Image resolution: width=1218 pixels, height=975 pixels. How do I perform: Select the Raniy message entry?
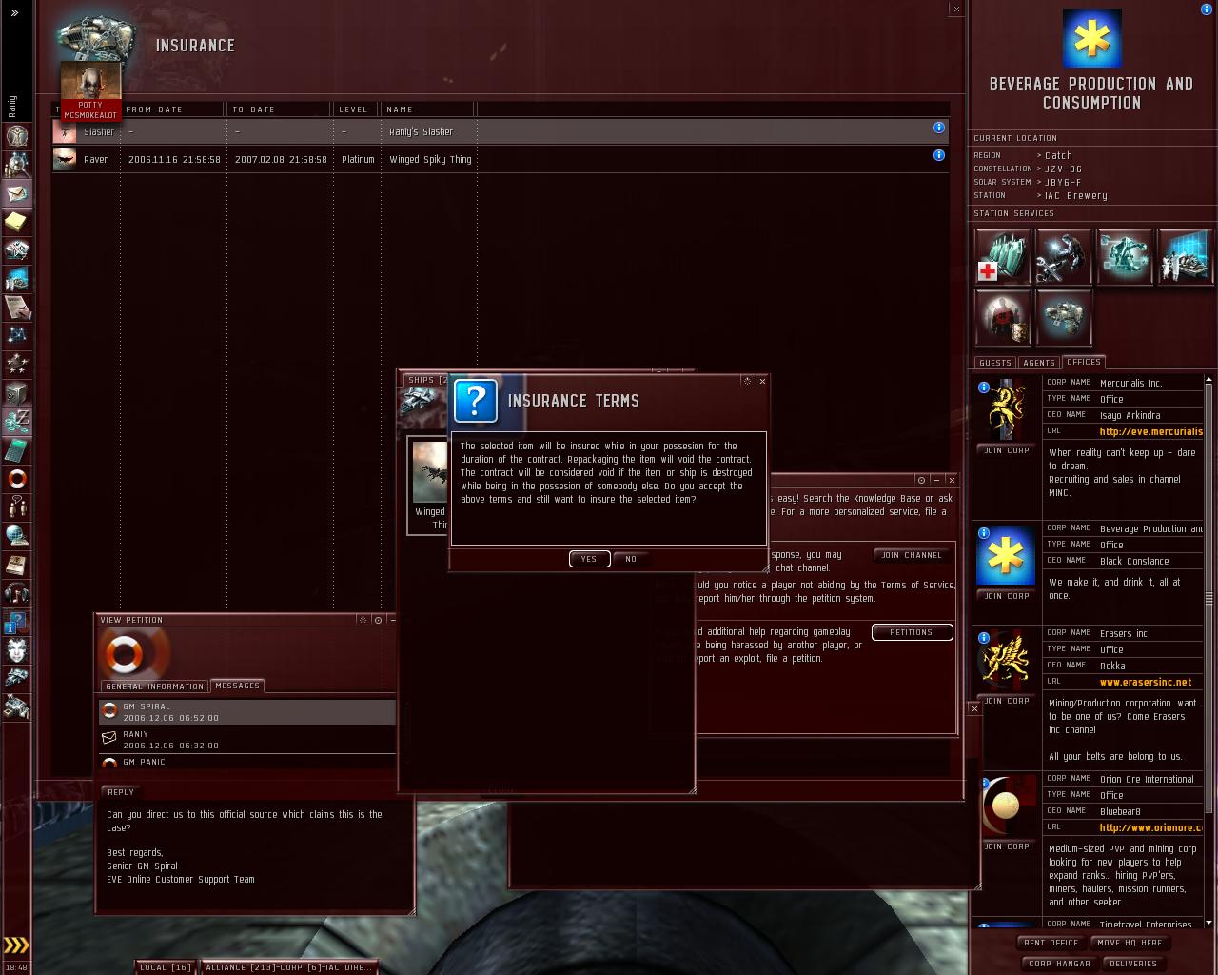(x=247, y=740)
